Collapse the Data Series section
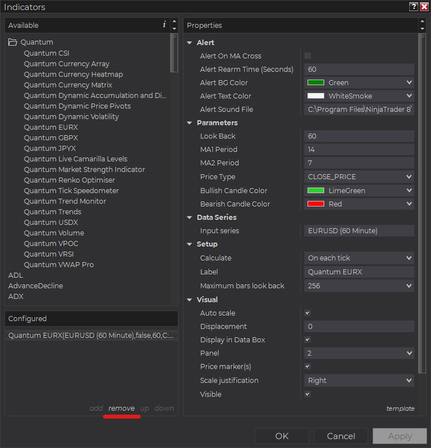 [x=190, y=218]
